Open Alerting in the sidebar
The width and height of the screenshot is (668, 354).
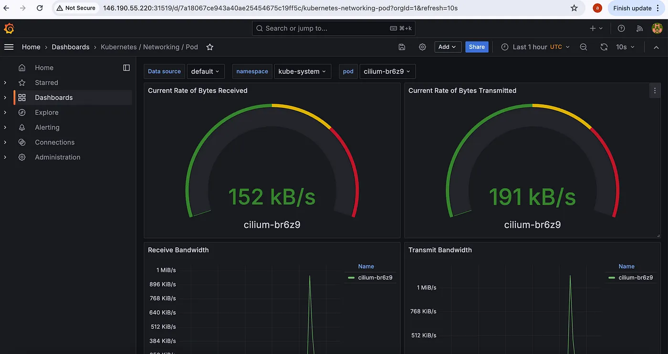tap(47, 127)
